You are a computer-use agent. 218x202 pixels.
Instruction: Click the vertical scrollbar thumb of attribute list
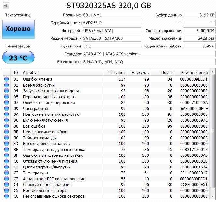(212, 131)
